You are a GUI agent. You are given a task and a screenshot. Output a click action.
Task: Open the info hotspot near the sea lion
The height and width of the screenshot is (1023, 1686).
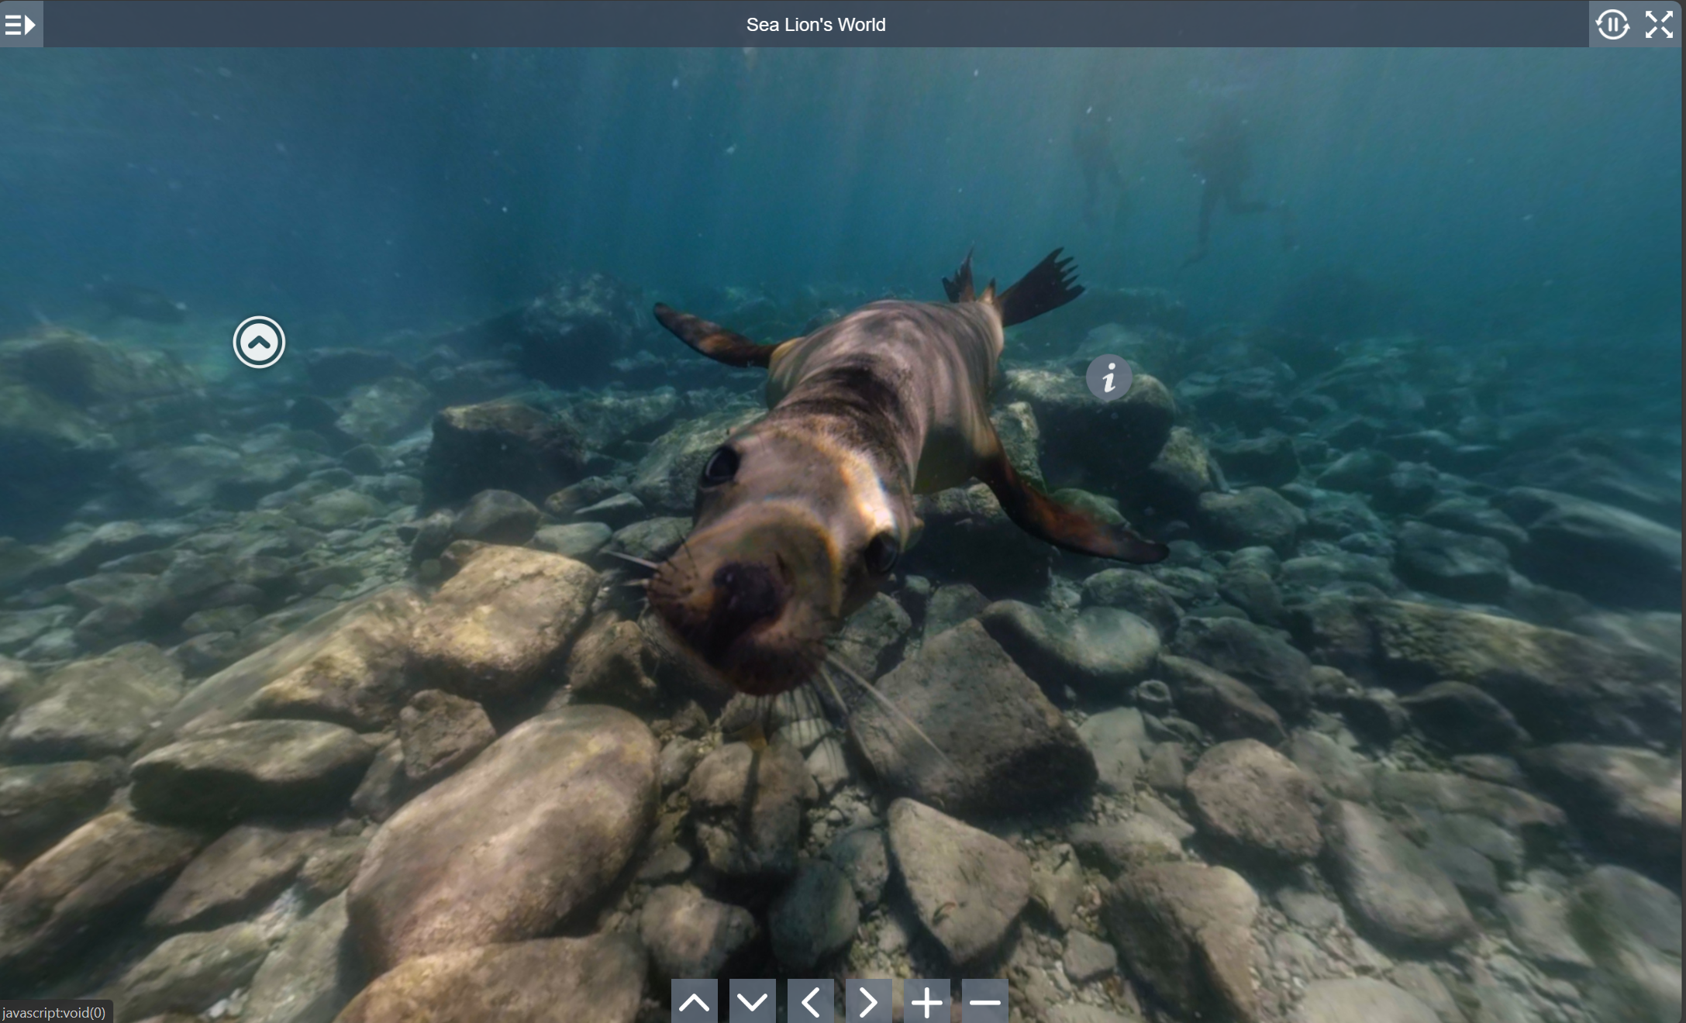coord(1108,378)
